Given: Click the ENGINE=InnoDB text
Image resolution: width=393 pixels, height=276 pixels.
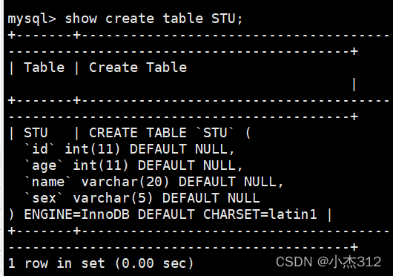Looking at the screenshot, I should (x=76, y=214).
